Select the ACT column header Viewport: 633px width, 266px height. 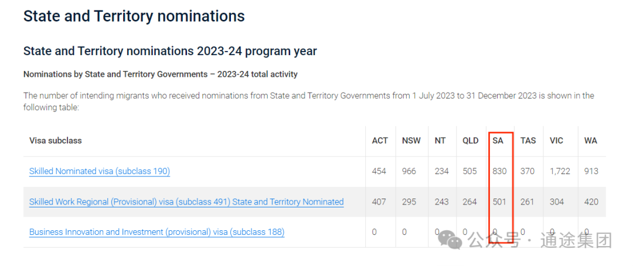click(380, 141)
